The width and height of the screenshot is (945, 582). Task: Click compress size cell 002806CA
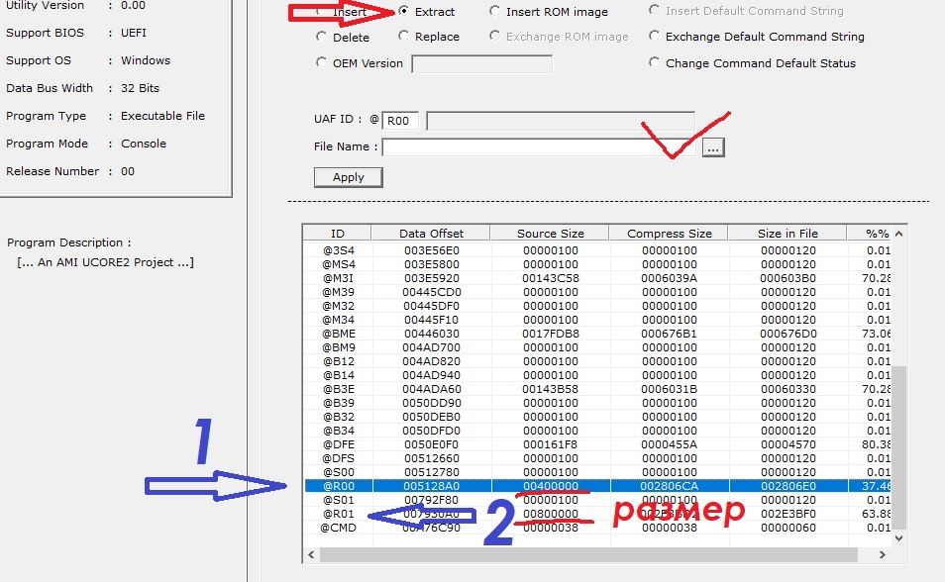669,486
